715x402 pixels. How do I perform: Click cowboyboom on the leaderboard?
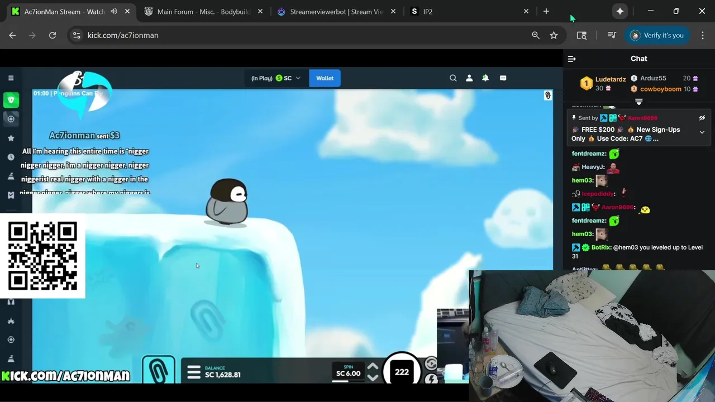pyautogui.click(x=661, y=89)
